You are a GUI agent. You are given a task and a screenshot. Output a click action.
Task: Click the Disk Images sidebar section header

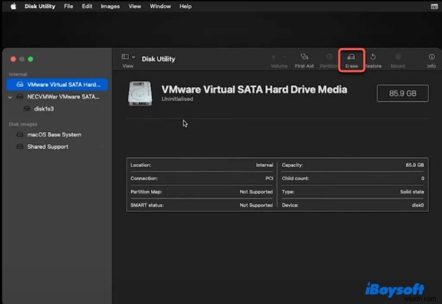pos(23,124)
